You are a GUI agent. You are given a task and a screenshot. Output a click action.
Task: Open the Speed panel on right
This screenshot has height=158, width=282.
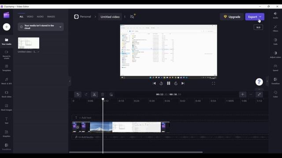[275, 68]
